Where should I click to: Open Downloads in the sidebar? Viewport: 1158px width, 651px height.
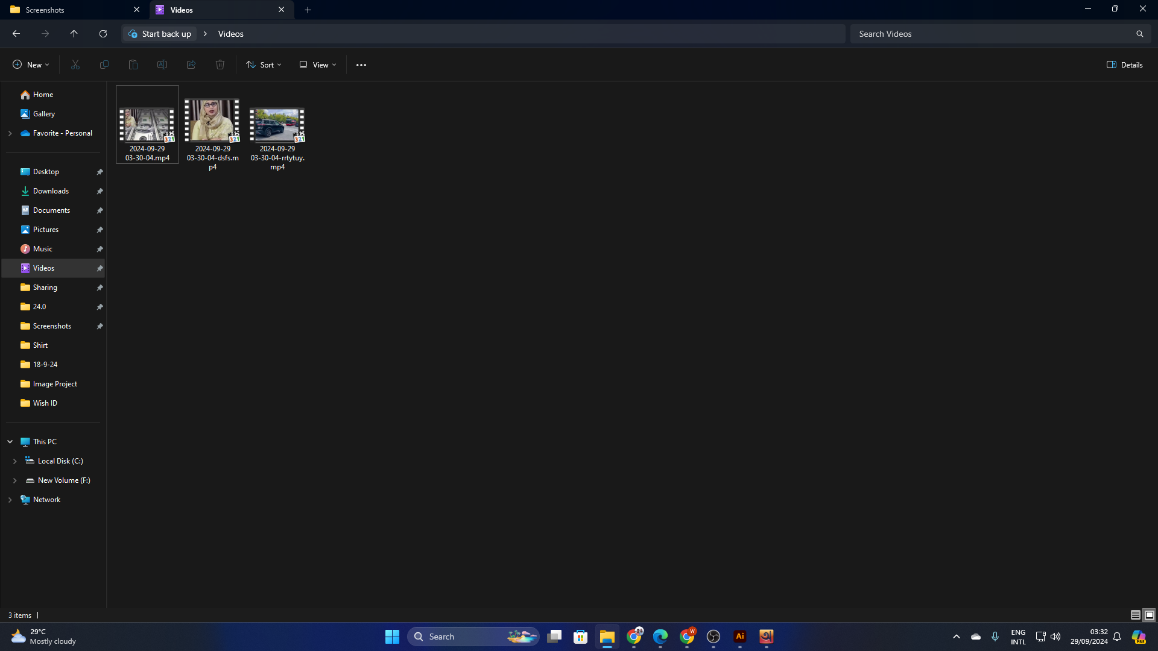point(51,191)
